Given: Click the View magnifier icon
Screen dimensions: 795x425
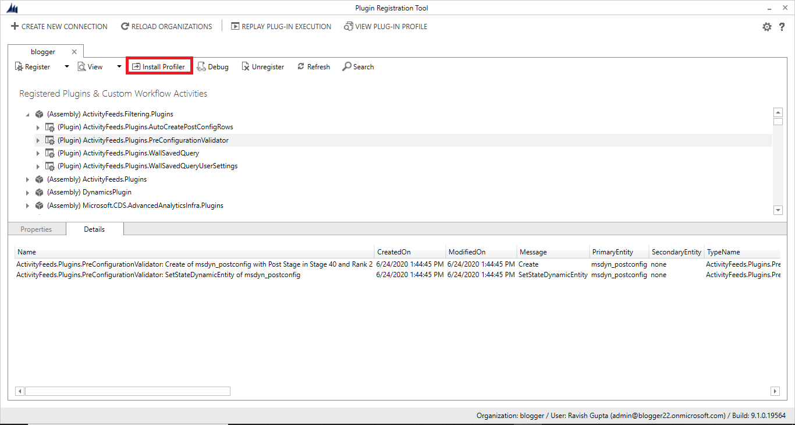Looking at the screenshot, I should click(x=81, y=67).
